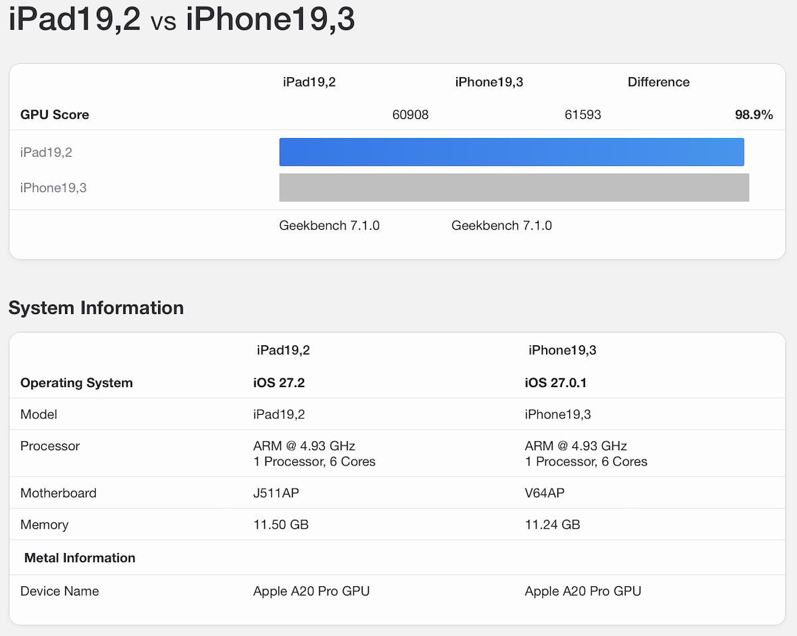The width and height of the screenshot is (797, 636).
Task: Click the blue iPad19,2 score bar
Action: point(511,152)
